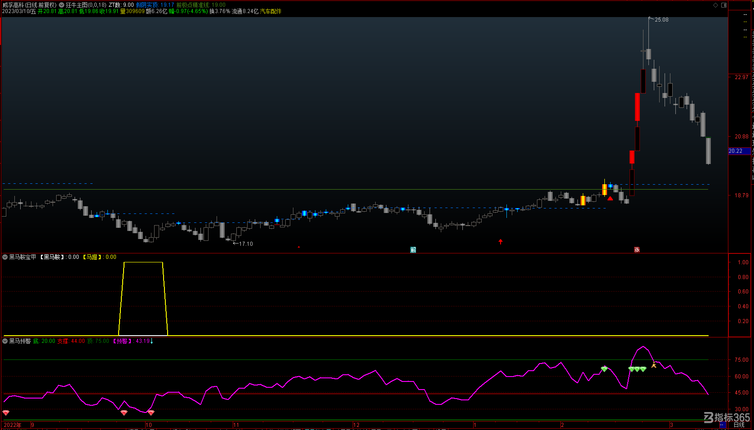Click the 75.00 scale label of 黑马预警
Image resolution: width=754 pixels, height=430 pixels.
click(741, 360)
